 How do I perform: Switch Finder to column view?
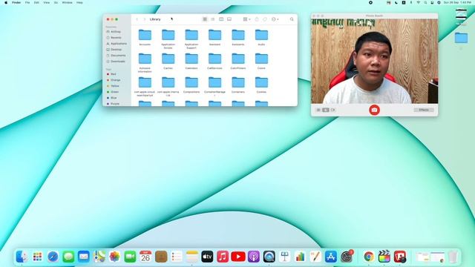(x=221, y=19)
